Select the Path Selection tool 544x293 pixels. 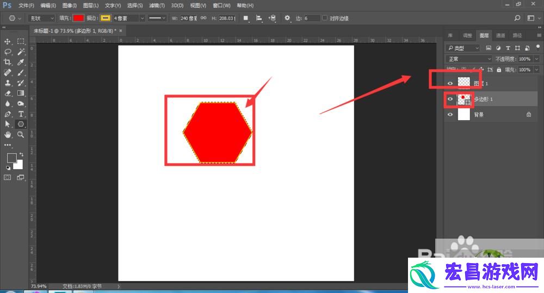(x=7, y=124)
